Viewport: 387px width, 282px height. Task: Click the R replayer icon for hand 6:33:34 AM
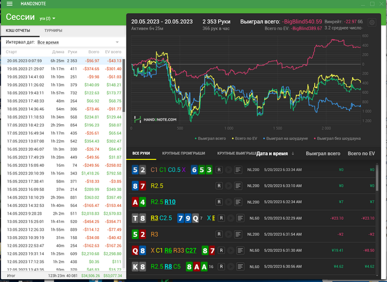[x=219, y=169]
